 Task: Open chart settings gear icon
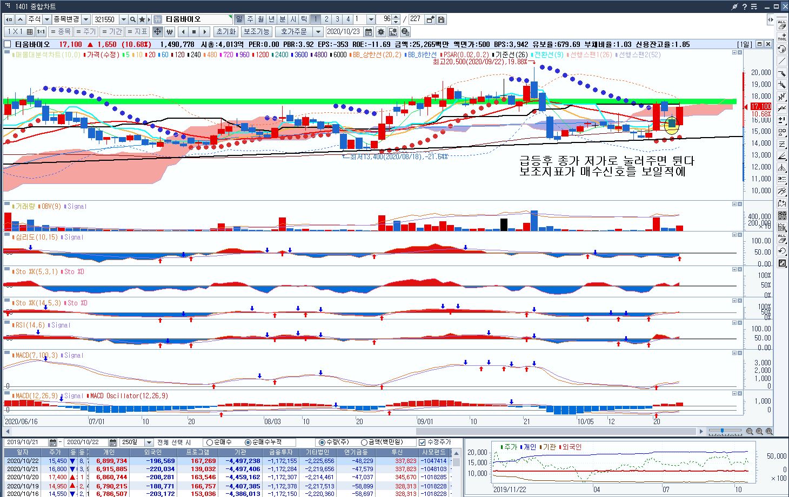coord(381,32)
